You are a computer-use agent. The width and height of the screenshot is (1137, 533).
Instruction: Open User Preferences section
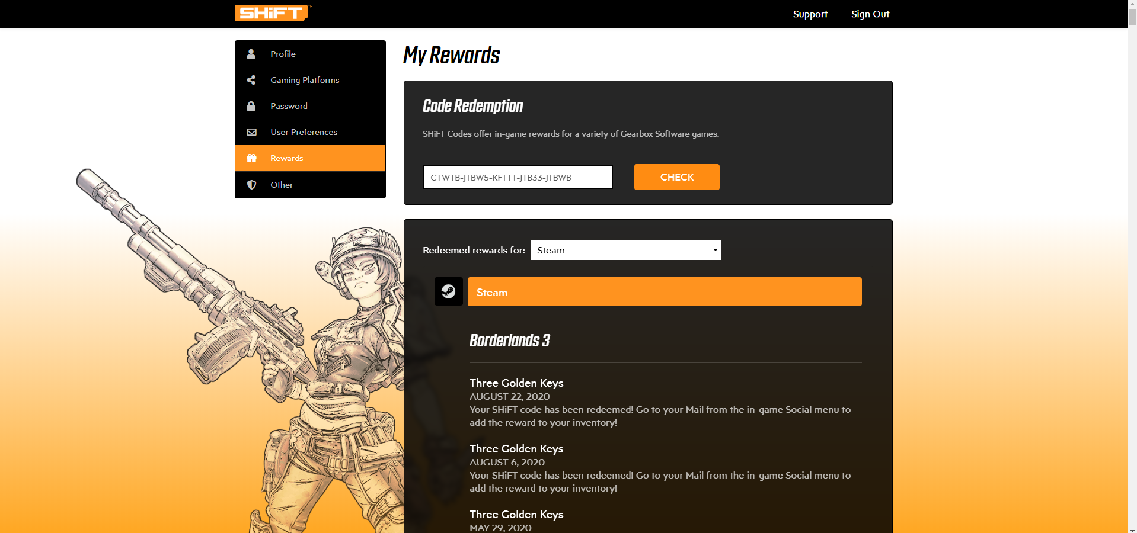310,132
